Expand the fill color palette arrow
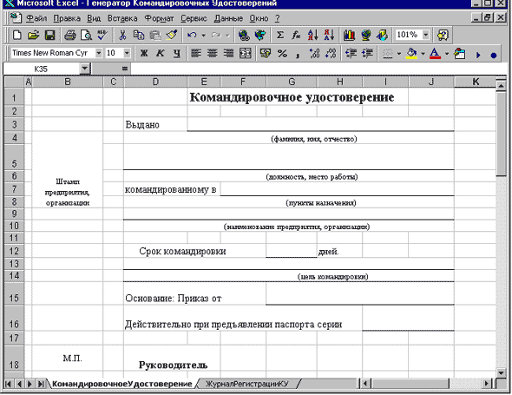The width and height of the screenshot is (512, 395). tap(423, 54)
